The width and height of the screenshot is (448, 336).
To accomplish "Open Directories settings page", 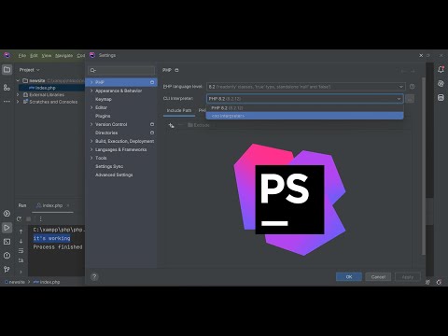I will click(106, 133).
